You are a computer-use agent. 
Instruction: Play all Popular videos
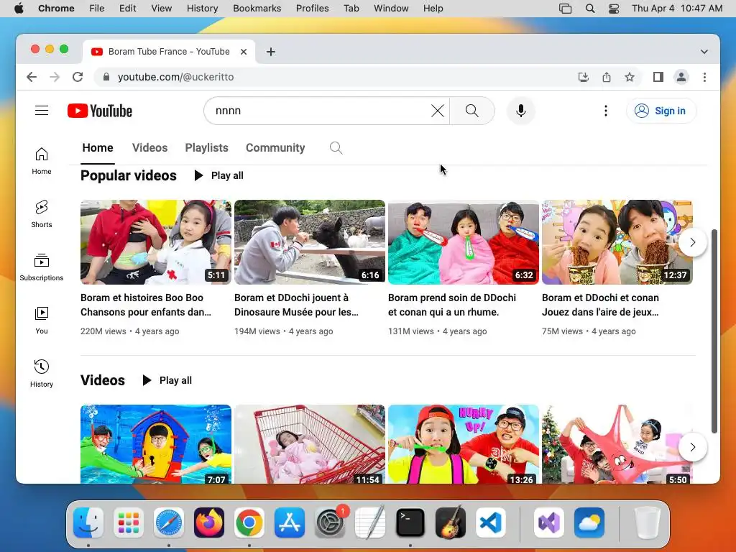coord(218,175)
